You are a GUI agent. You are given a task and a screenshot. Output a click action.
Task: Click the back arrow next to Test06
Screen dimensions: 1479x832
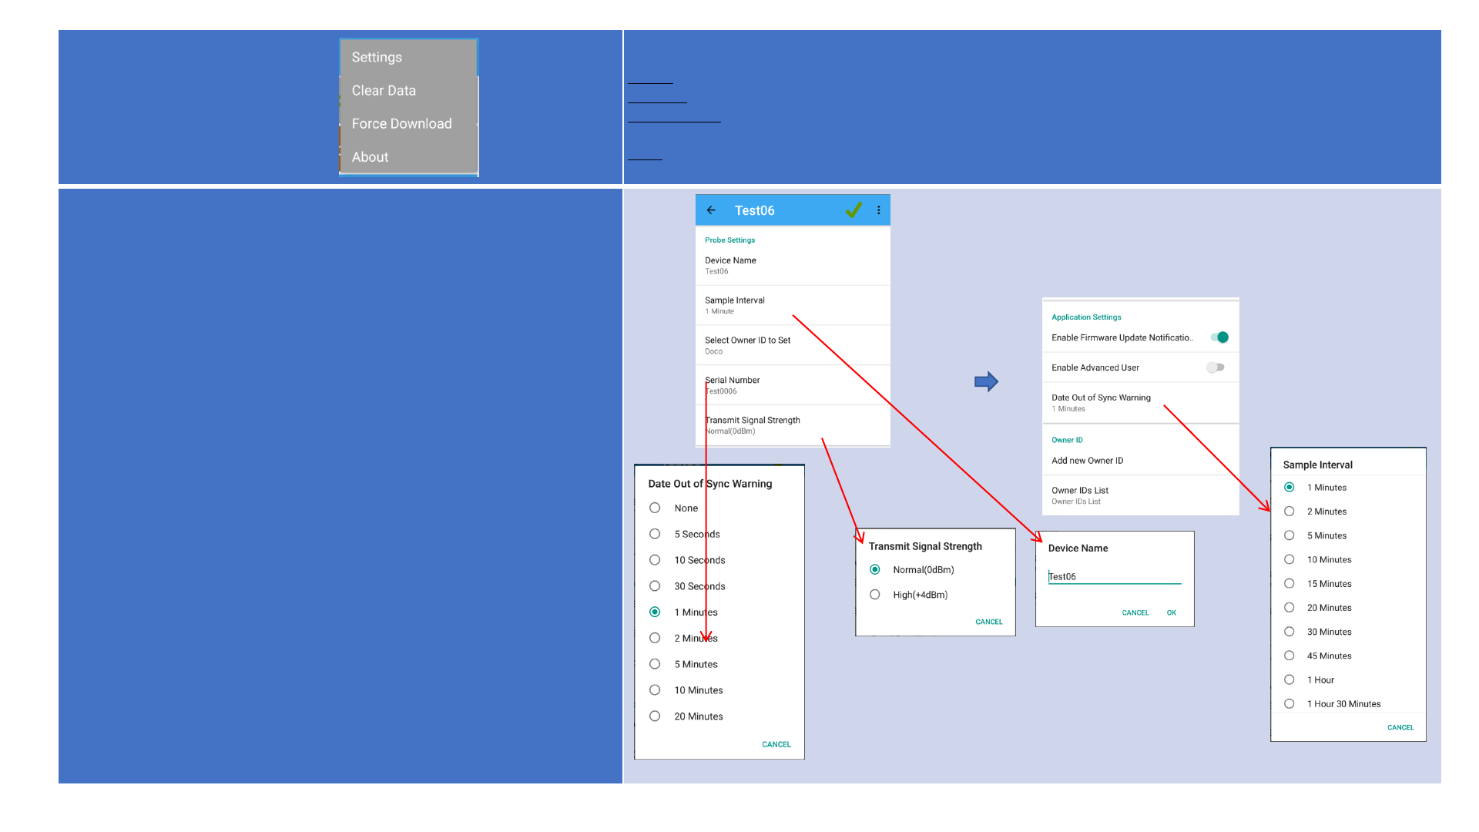pyautogui.click(x=711, y=210)
